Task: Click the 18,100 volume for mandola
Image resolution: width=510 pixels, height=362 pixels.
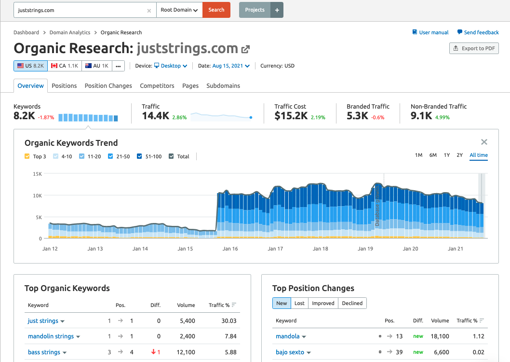Action: tap(440, 336)
